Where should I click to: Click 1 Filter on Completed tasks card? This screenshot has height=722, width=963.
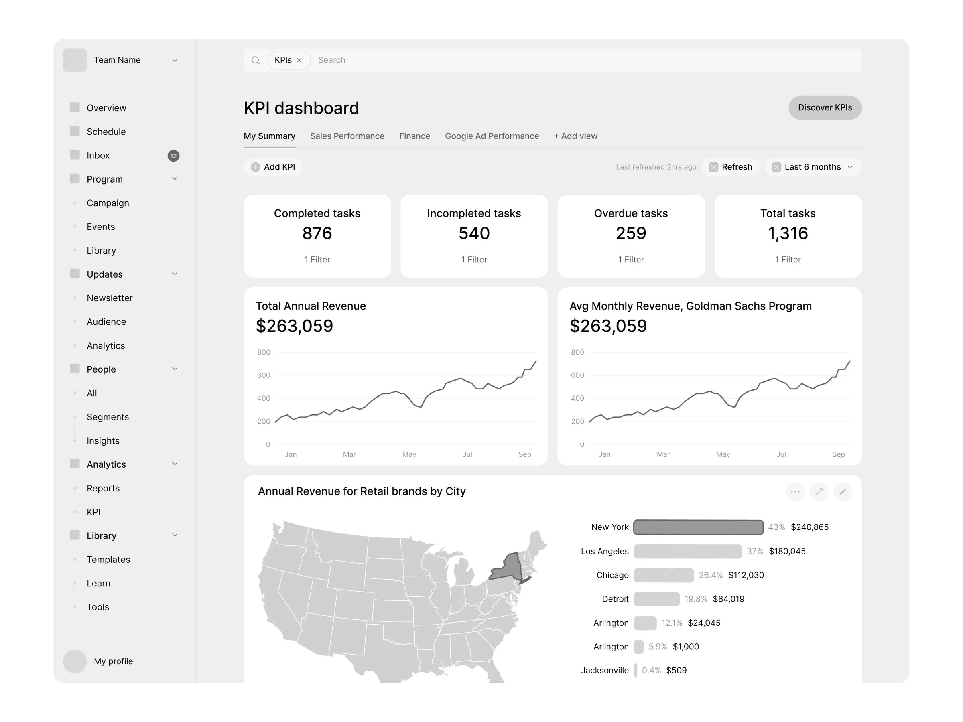coord(317,260)
